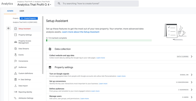196x101 pixels.
Task: Open Learn more about the Setup Assistant link
Action: point(81,32)
